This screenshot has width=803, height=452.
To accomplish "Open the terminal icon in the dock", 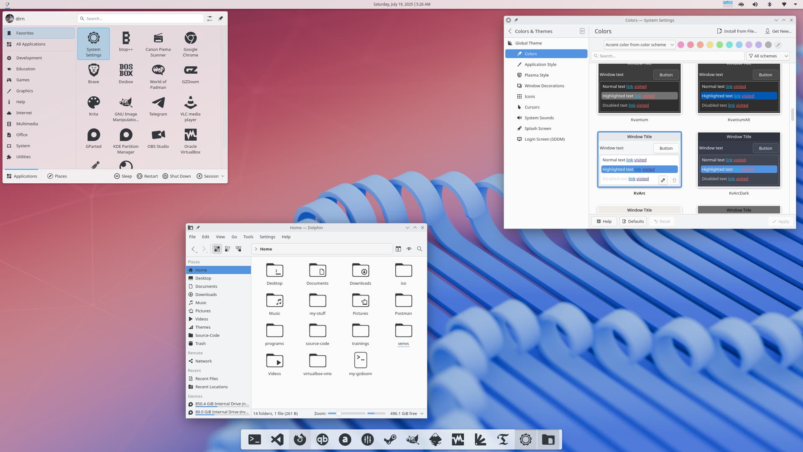I will [255, 439].
